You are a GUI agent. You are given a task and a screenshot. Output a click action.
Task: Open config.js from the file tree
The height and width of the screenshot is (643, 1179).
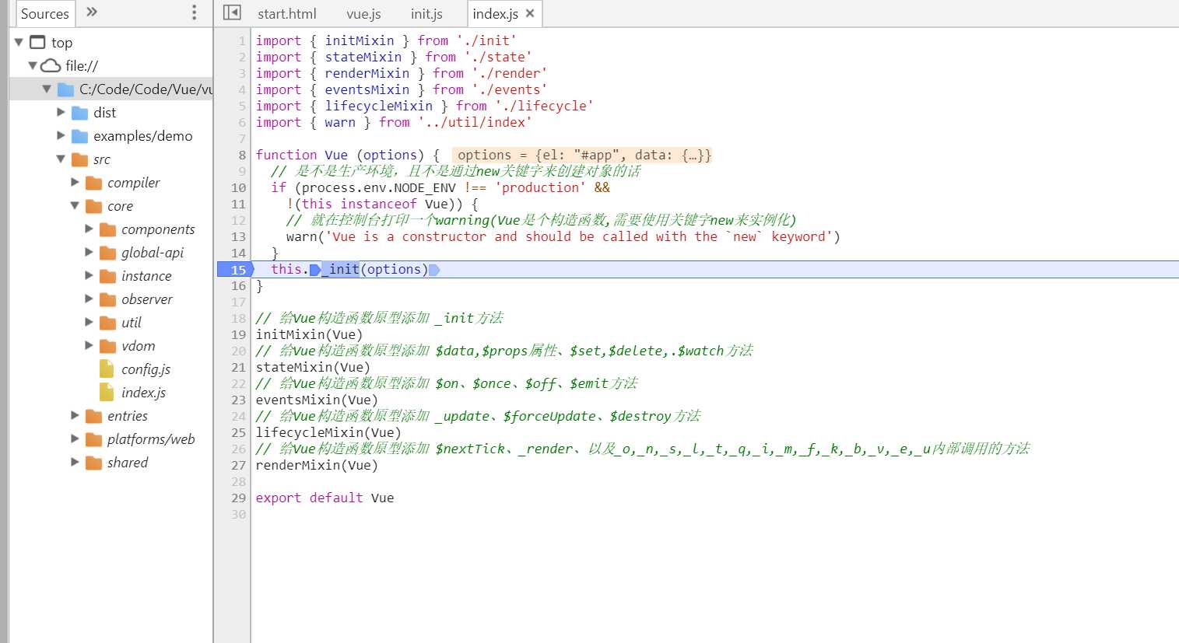pyautogui.click(x=146, y=369)
